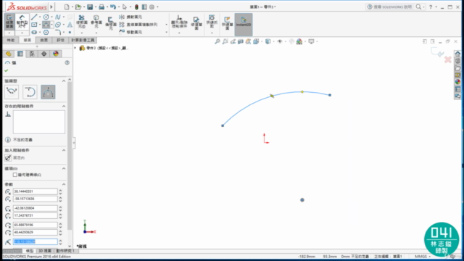Confirm the arc with green checkmark
This screenshot has width=464, height=261.
pos(7,70)
